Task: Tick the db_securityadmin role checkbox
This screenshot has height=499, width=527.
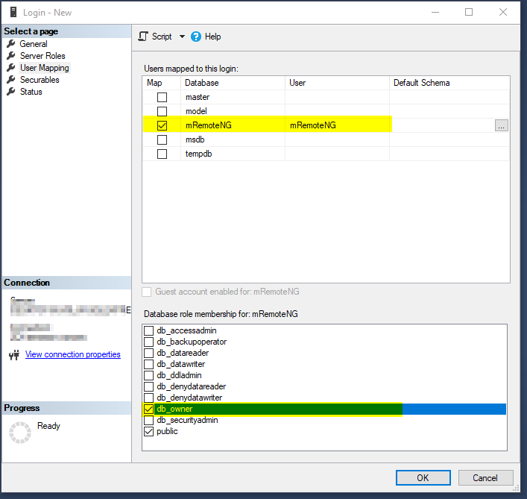Action: tap(148, 420)
